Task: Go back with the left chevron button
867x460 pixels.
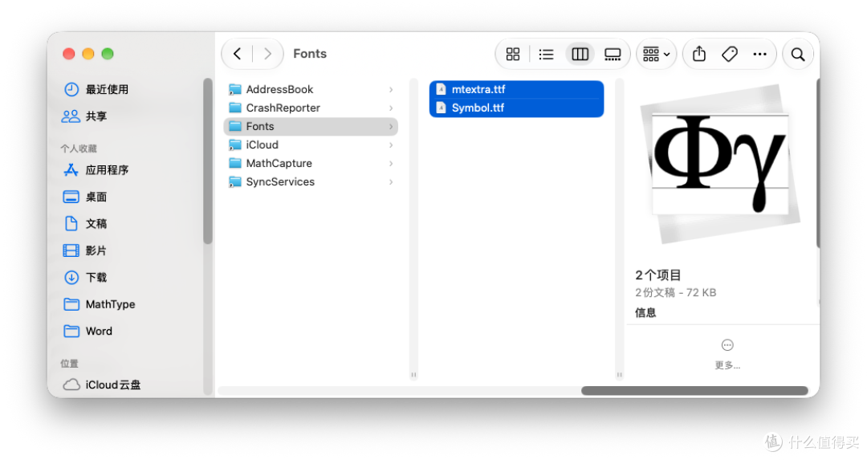Action: coord(237,54)
